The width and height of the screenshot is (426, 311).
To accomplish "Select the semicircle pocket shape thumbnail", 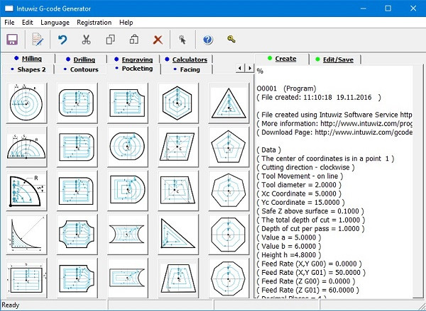I will tap(26, 147).
